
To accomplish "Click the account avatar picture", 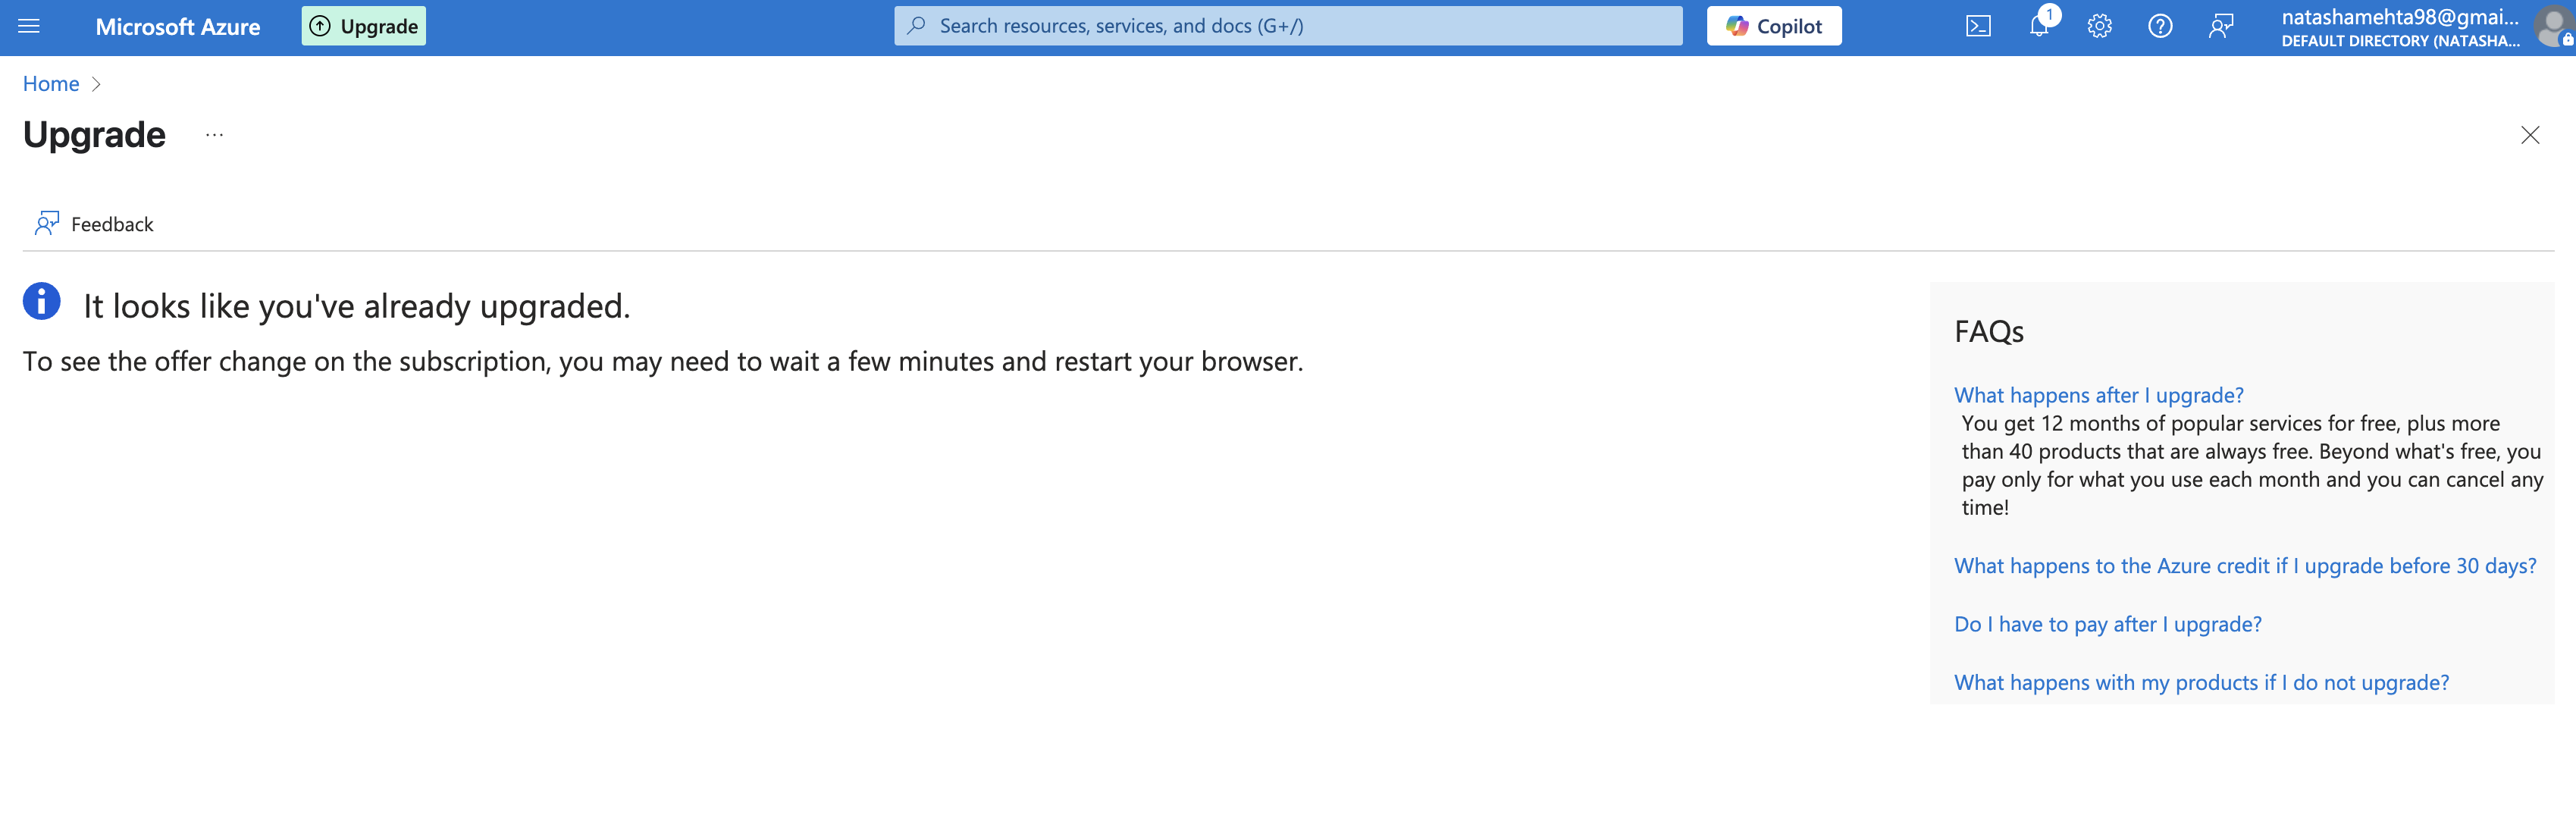I will tap(2552, 27).
